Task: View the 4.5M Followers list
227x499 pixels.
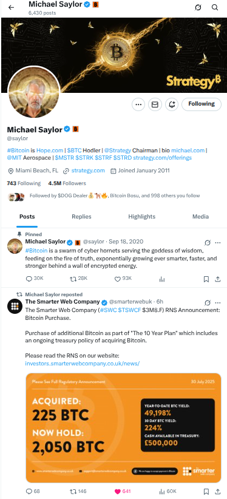Action: click(67, 183)
